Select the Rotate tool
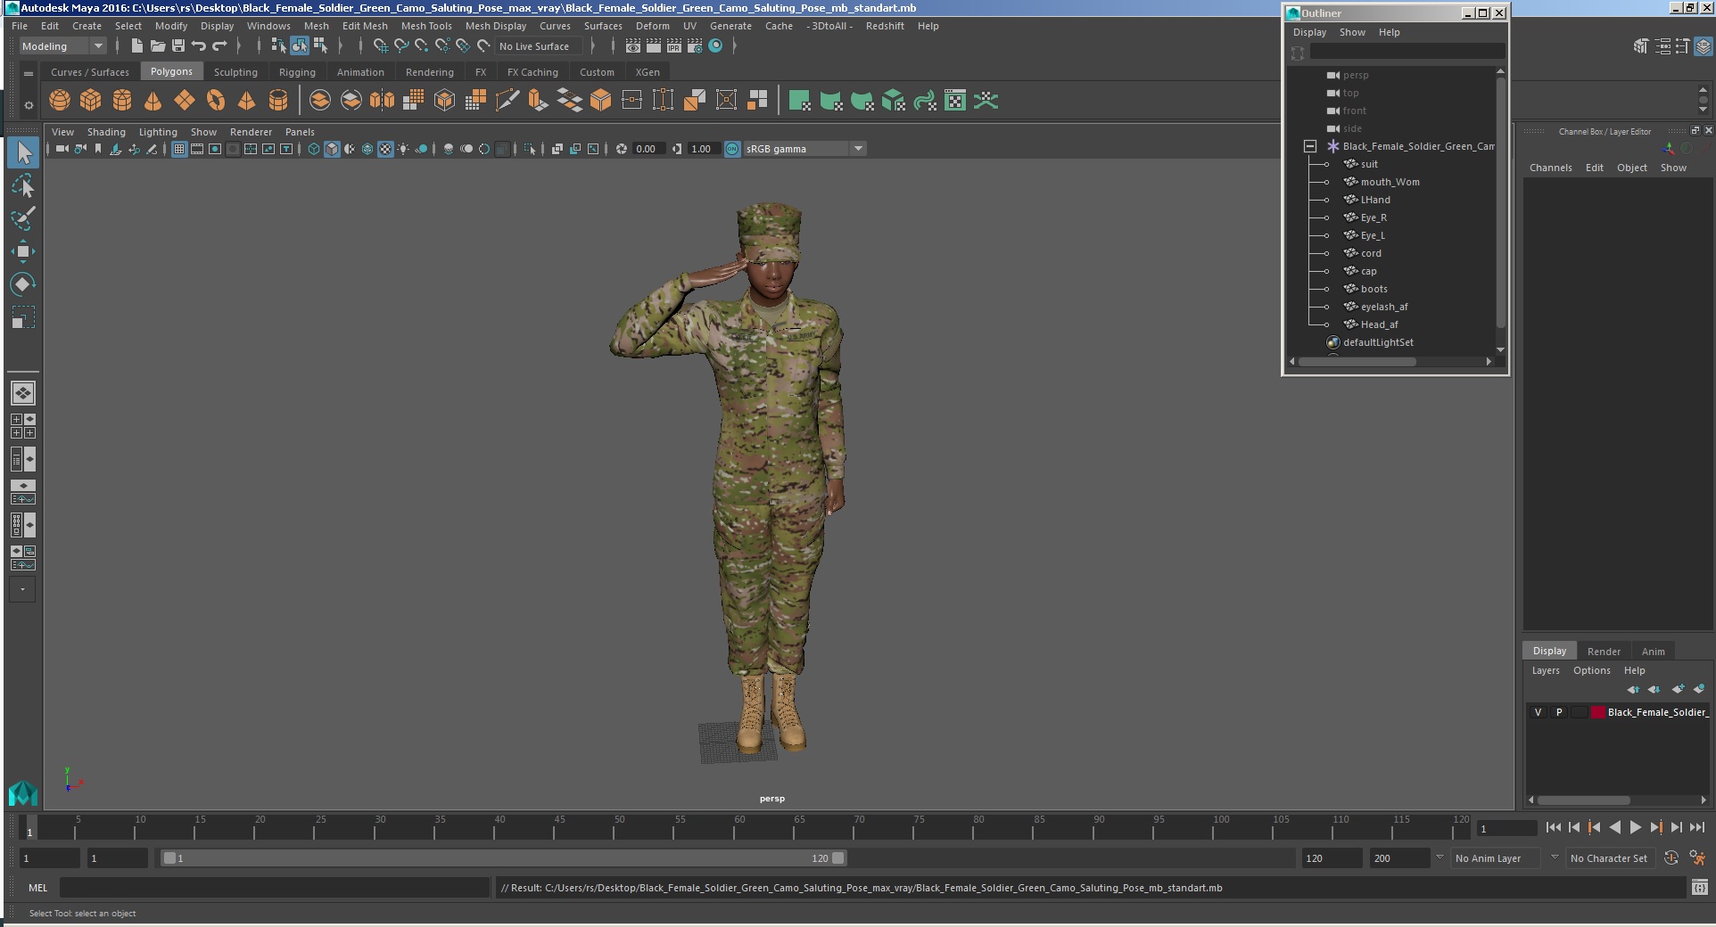Image resolution: width=1716 pixels, height=927 pixels. [x=22, y=284]
